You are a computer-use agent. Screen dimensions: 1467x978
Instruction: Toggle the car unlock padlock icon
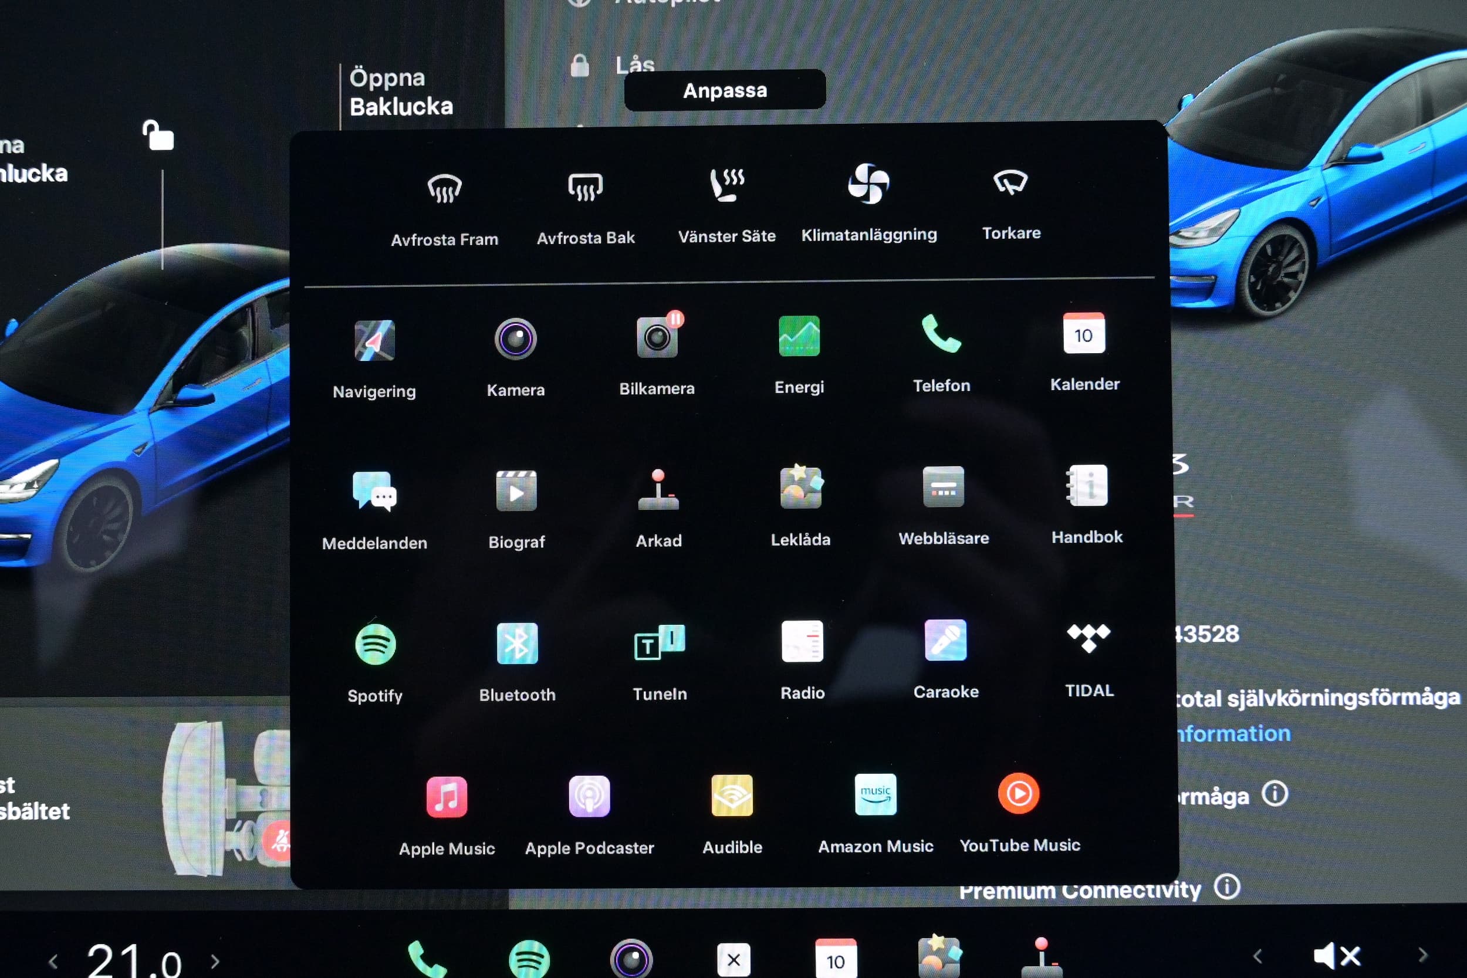pyautogui.click(x=158, y=135)
